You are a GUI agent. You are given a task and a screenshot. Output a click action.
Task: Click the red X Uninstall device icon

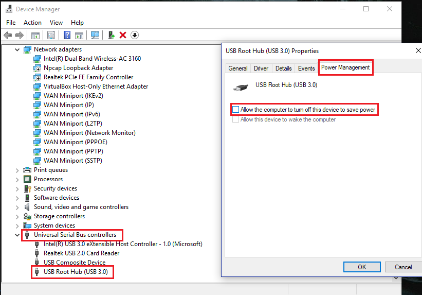[123, 35]
